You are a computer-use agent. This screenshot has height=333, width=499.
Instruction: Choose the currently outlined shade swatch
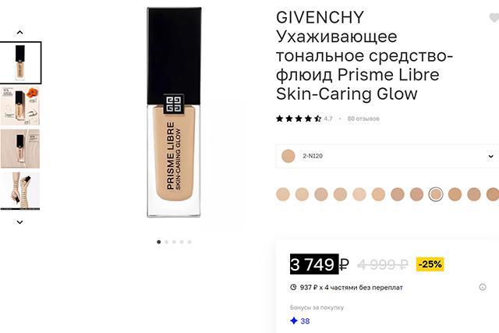(436, 194)
